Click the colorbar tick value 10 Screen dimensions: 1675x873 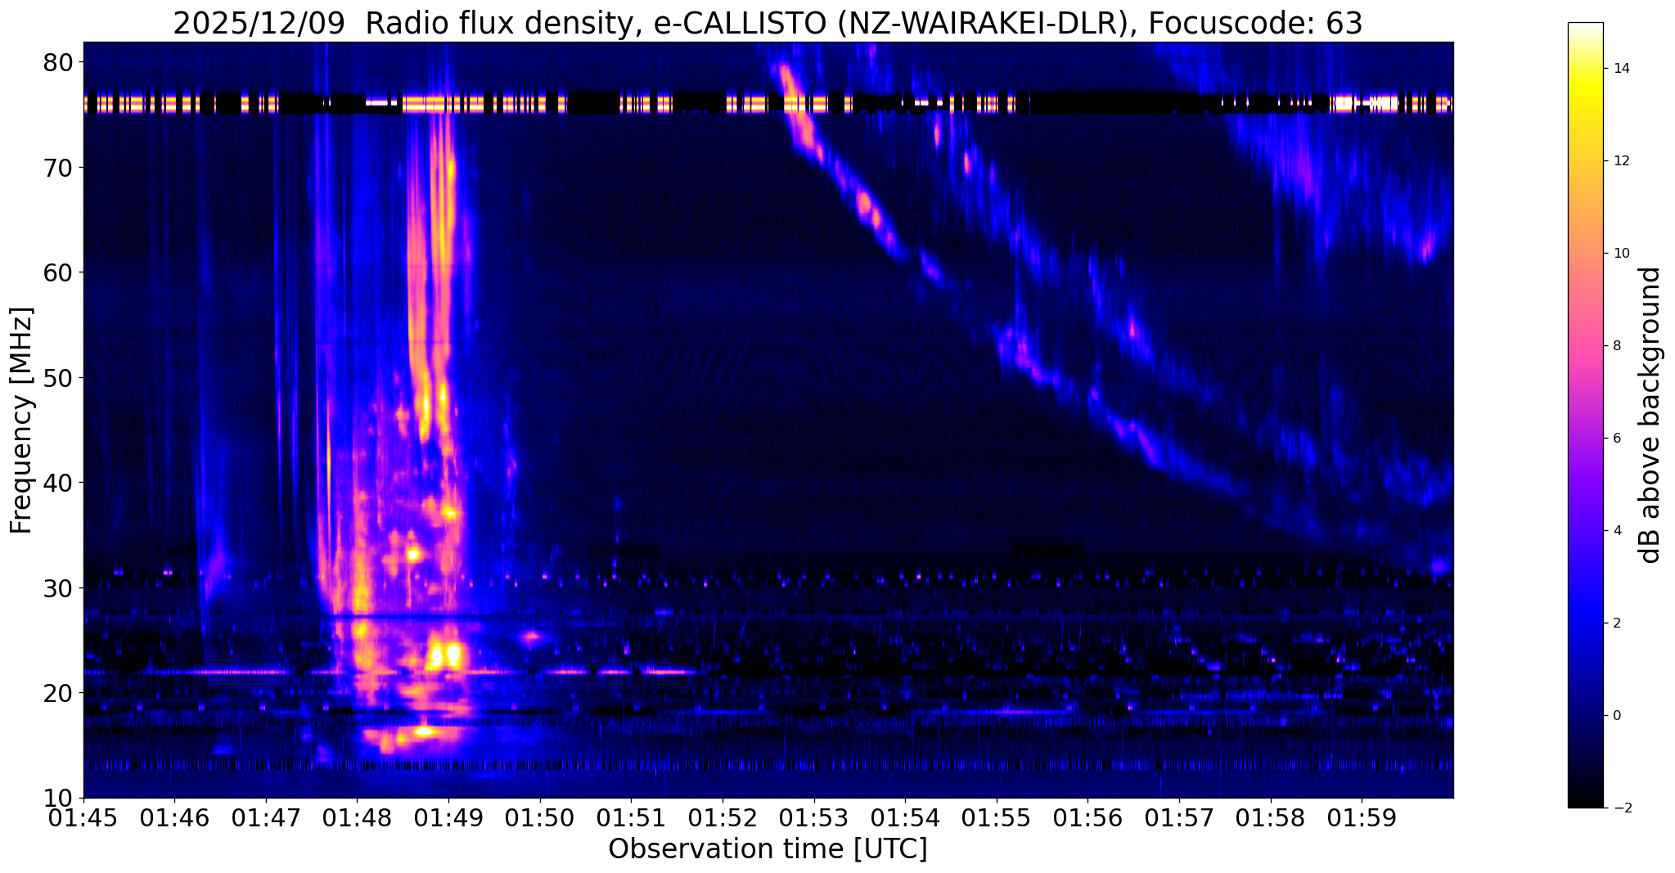pos(1620,254)
